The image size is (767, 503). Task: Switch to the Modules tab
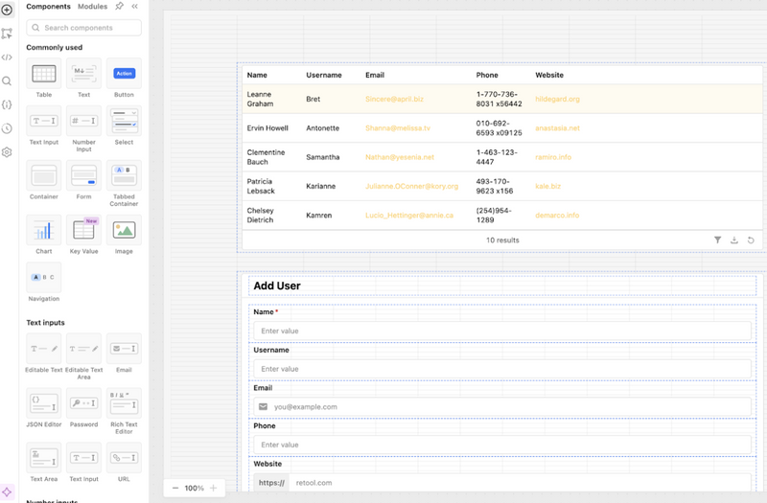[92, 7]
